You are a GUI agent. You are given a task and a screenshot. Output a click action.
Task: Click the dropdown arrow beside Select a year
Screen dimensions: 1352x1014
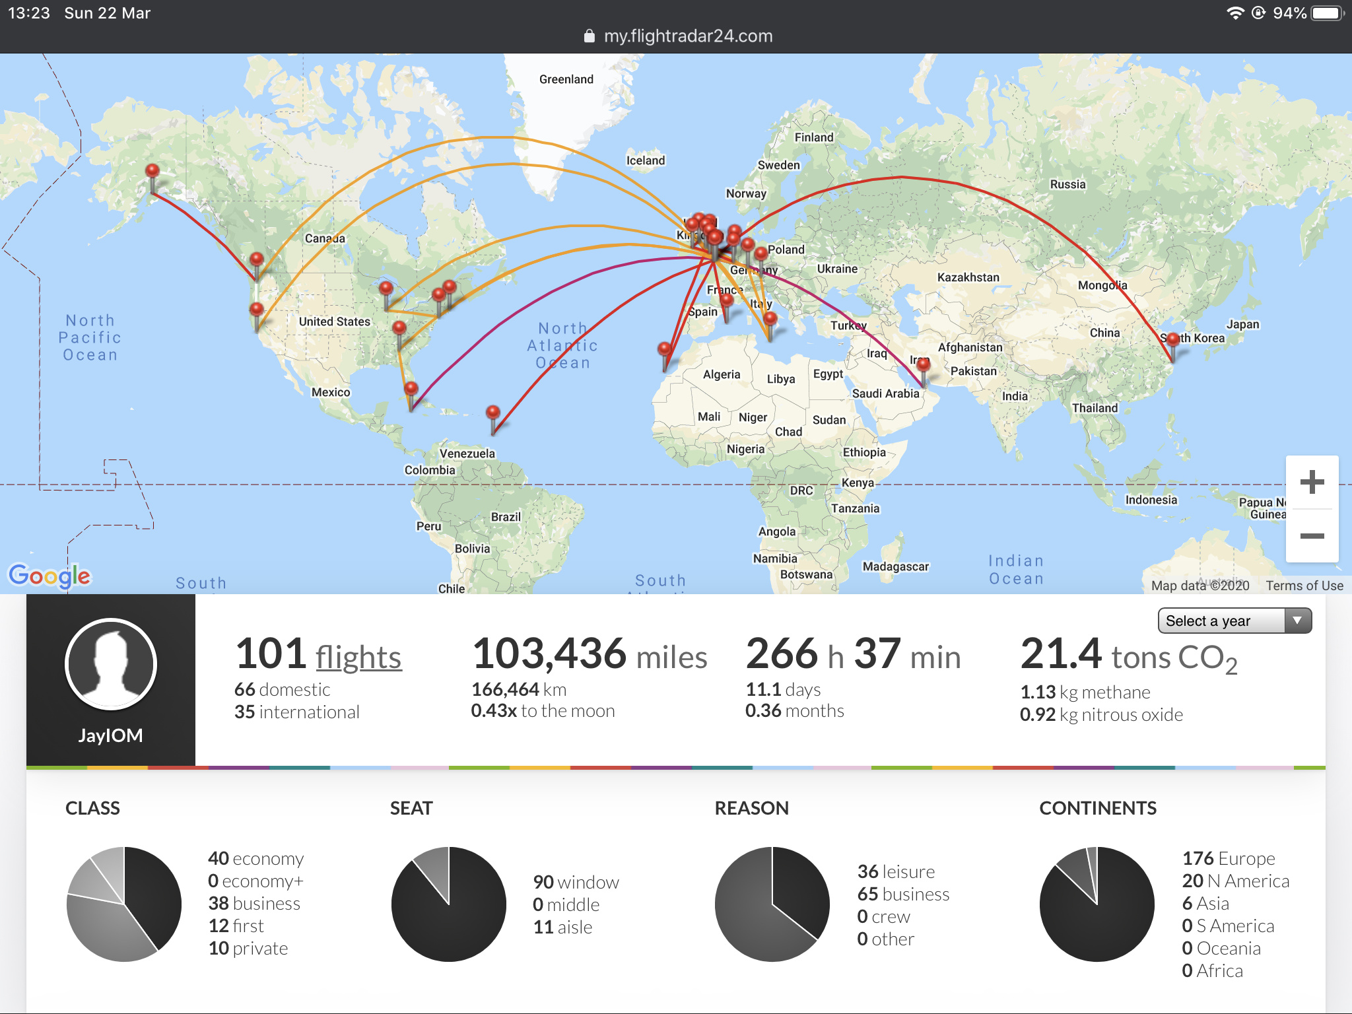1297,621
